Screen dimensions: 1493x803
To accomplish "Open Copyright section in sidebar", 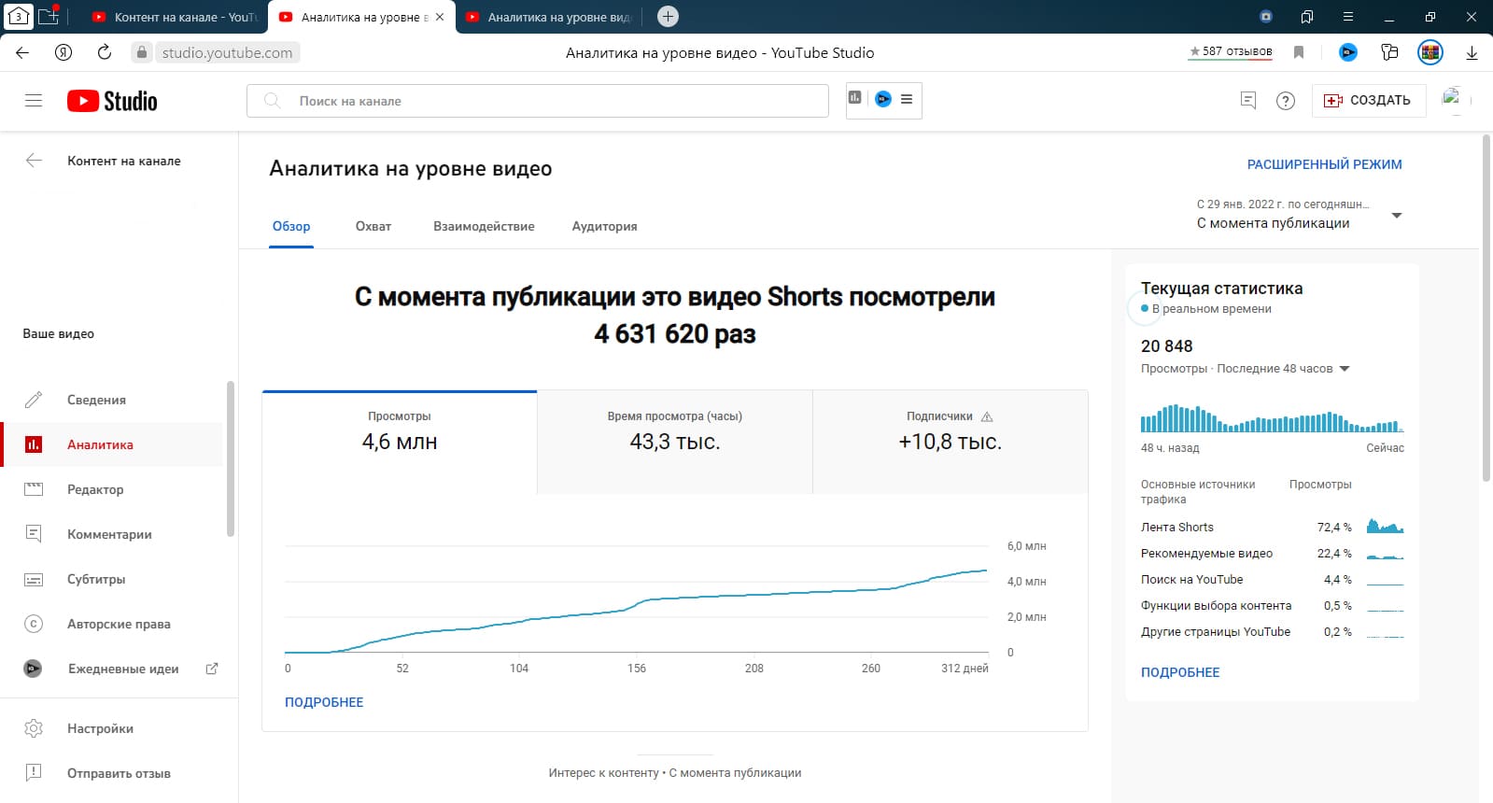I will point(118,624).
